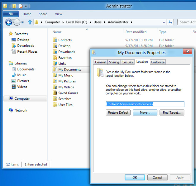
Task: Click Local Disk (C:) in the breadcrumb
Action: point(77,22)
